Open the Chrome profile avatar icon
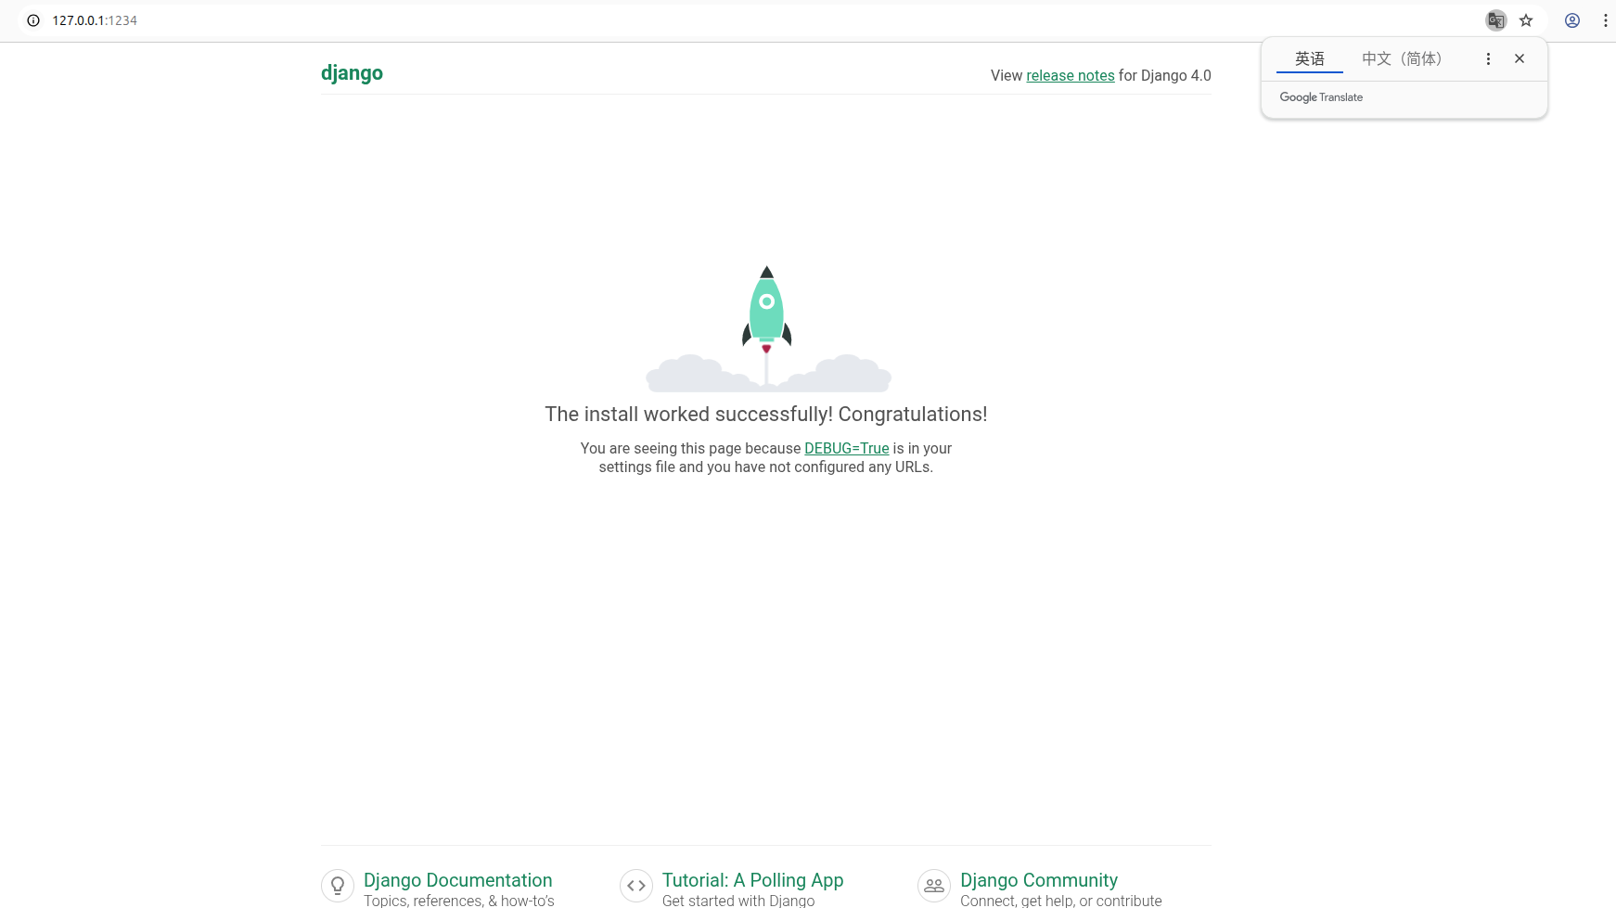Viewport: 1616px width, 908px height. 1572,20
